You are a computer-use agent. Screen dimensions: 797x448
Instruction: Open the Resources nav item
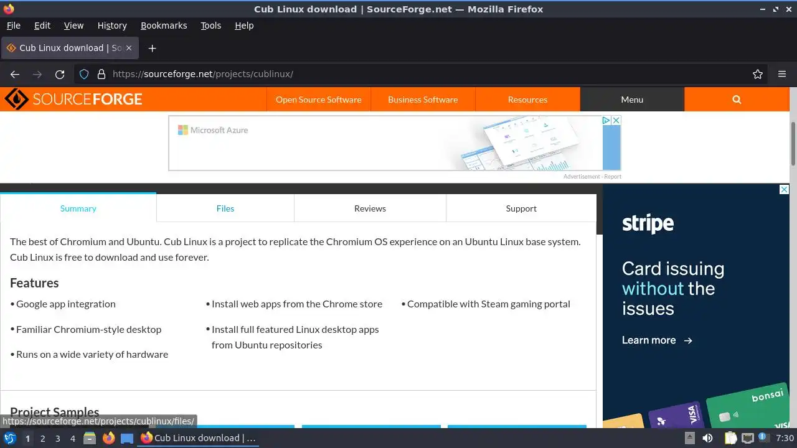(527, 100)
